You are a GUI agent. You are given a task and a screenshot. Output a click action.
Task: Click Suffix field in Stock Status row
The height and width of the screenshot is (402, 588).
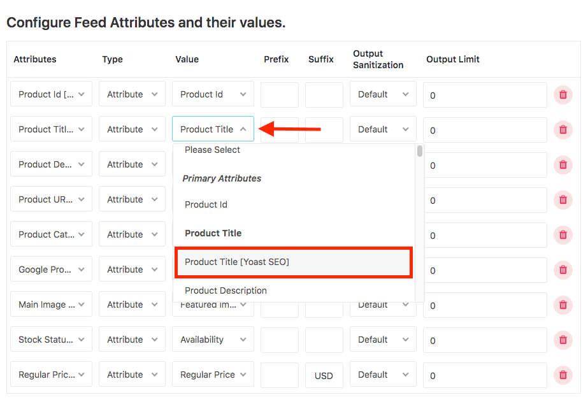coord(324,340)
